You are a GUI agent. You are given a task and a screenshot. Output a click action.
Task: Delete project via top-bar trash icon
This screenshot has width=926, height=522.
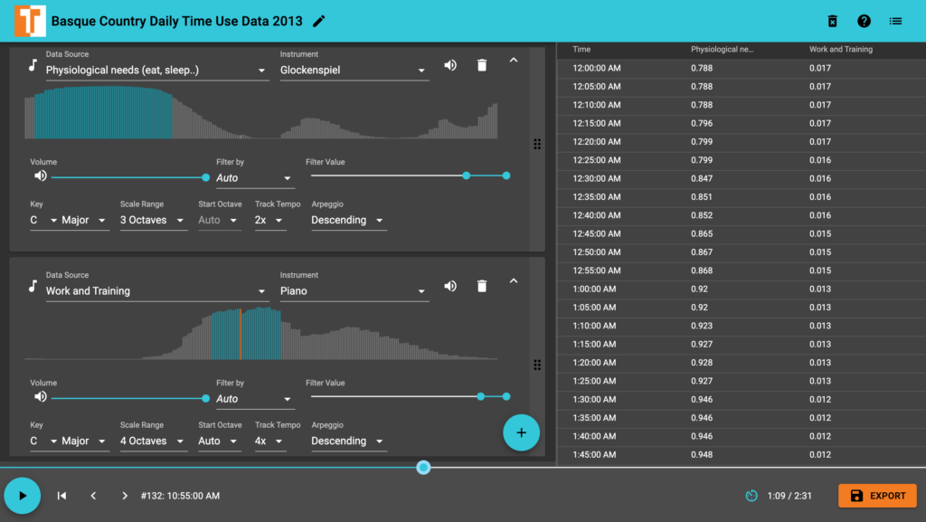tap(832, 21)
